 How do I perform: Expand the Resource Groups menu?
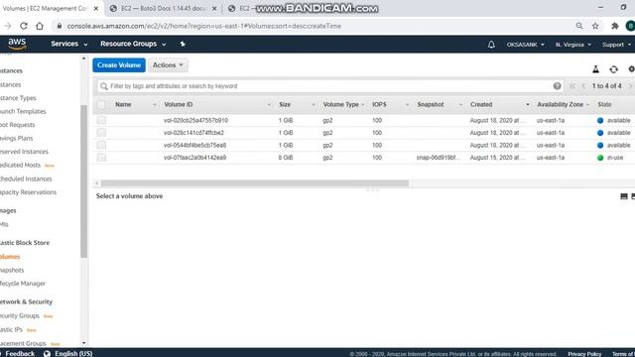133,44
